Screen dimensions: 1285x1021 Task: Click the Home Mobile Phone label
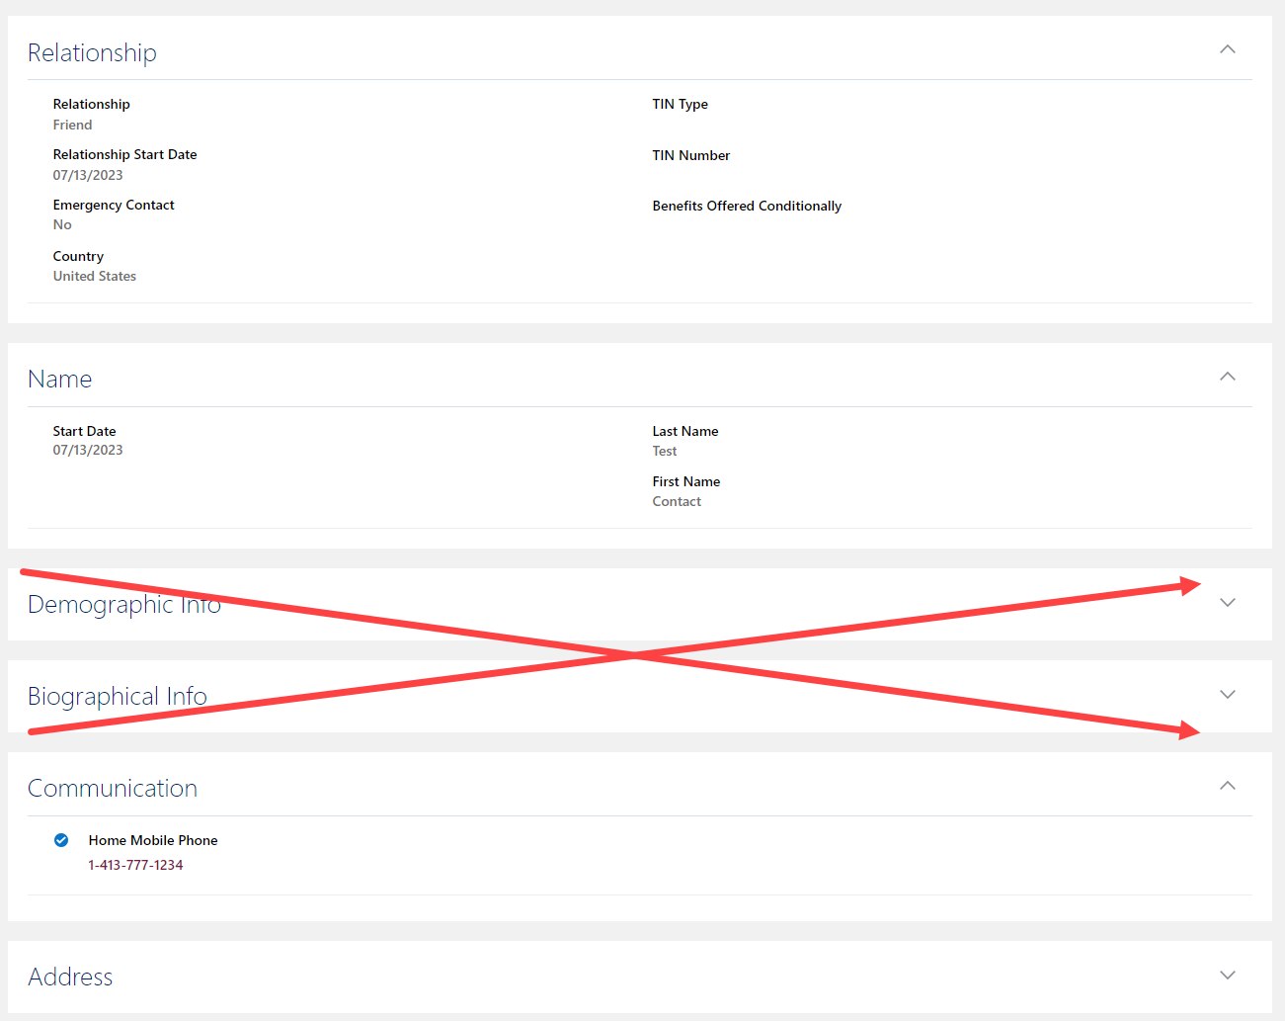tap(153, 840)
